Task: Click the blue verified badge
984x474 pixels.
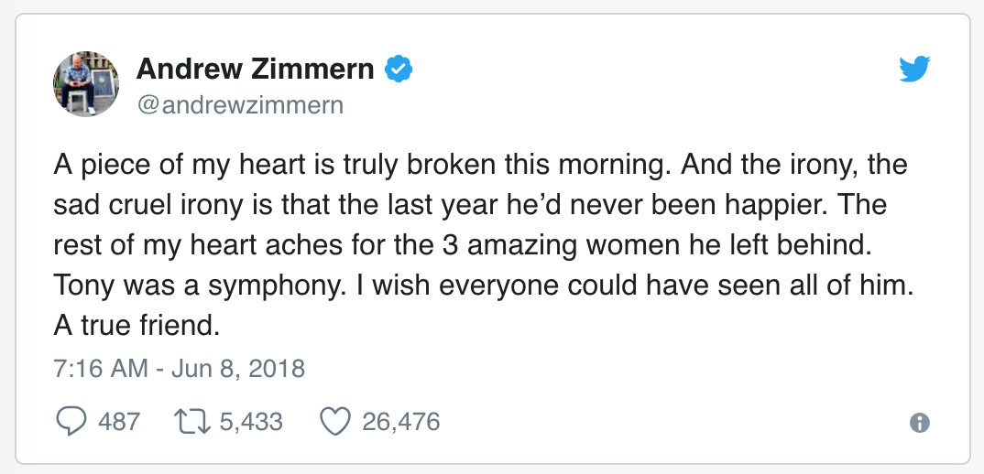Action: (398, 69)
